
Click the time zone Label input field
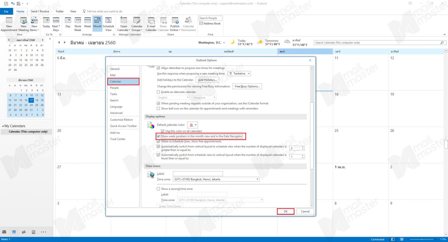tap(198, 174)
